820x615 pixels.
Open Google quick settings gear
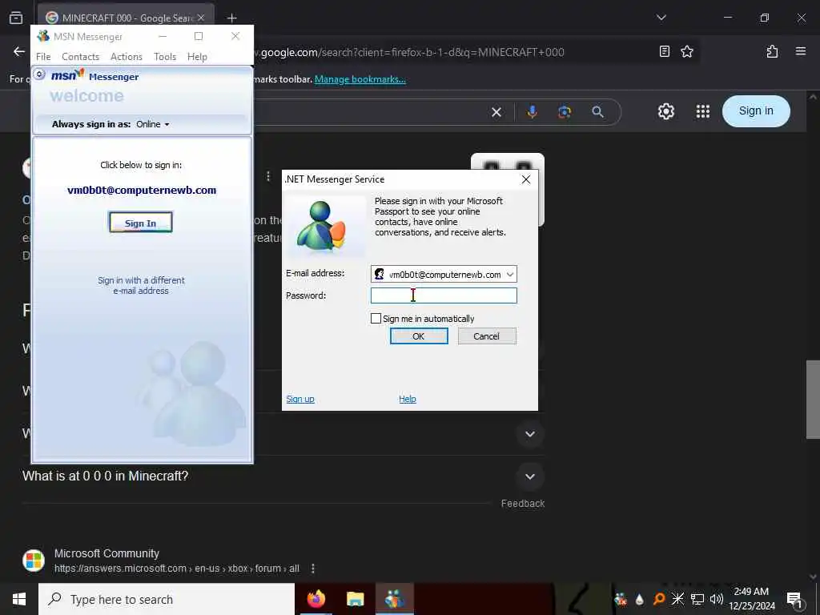click(665, 111)
